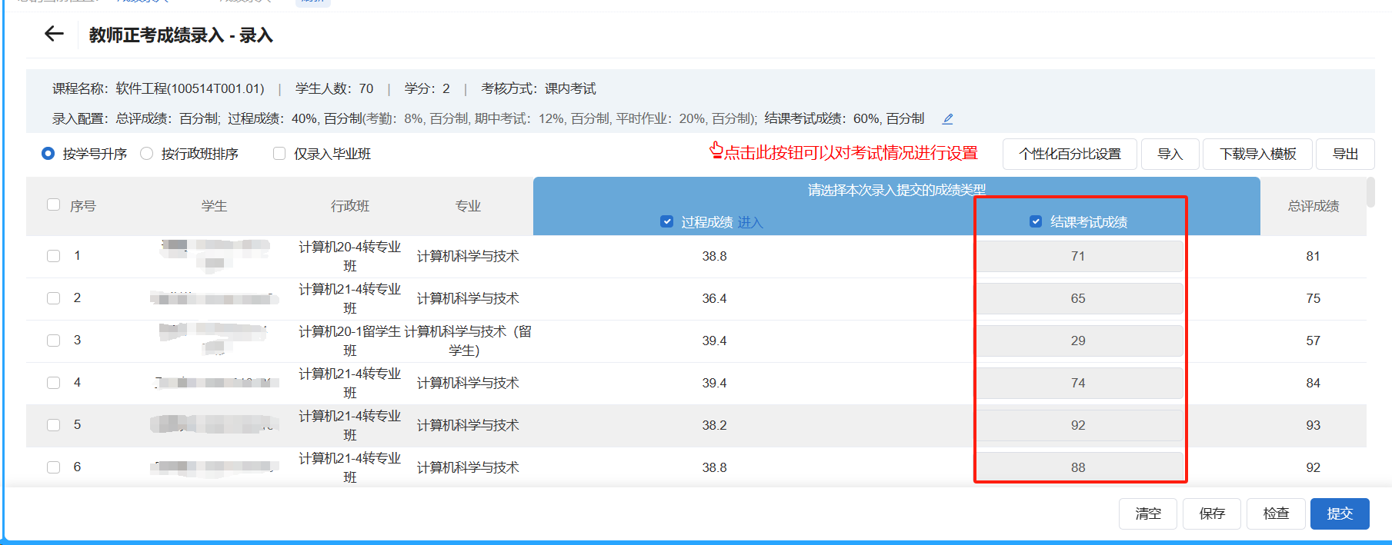Click the edit pencil icon beside entry config
Viewport: 1392px width, 545px height.
[948, 118]
